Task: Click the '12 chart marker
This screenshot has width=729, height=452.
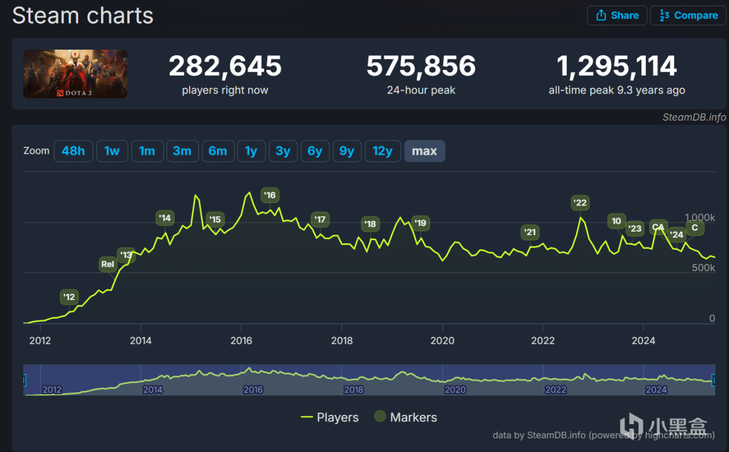Action: pyautogui.click(x=69, y=297)
